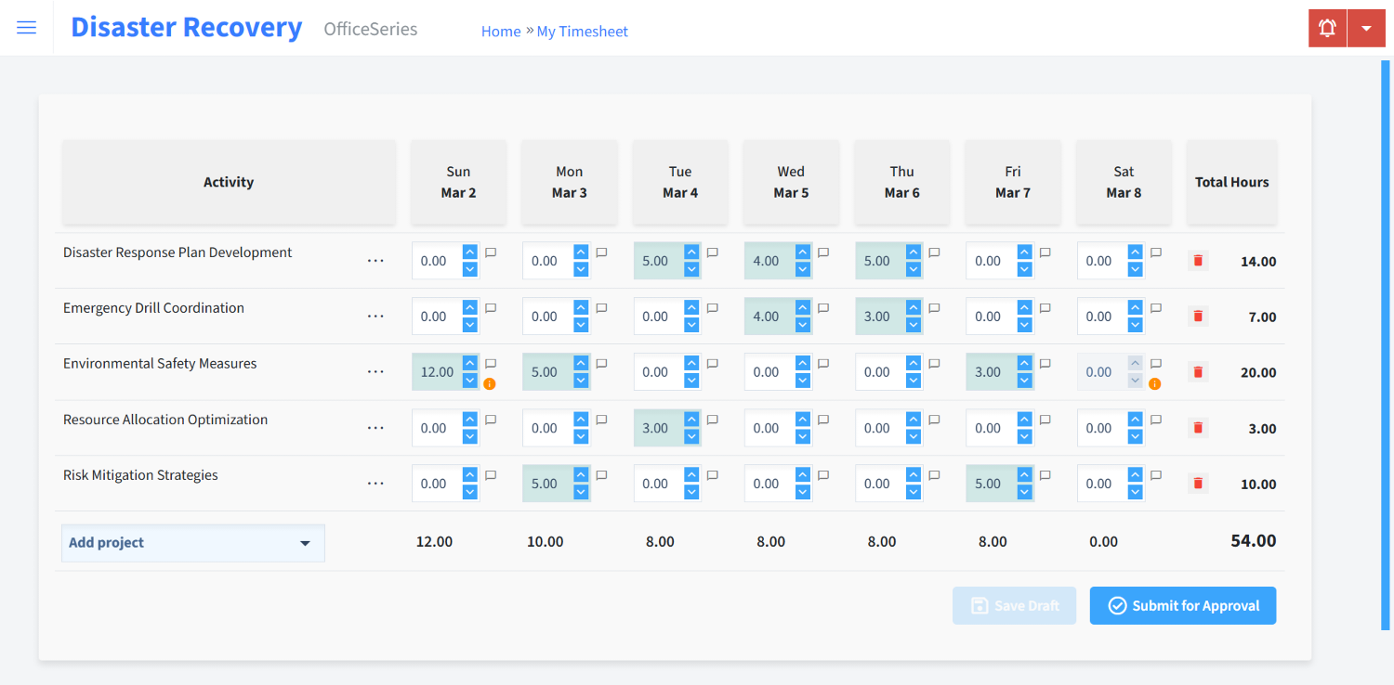Image resolution: width=1394 pixels, height=685 pixels.
Task: Delete the Risk Mitigation Strategies row
Action: click(1197, 483)
